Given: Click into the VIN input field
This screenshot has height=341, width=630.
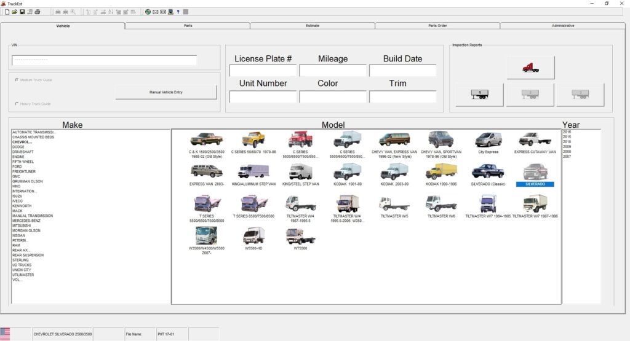Looking at the screenshot, I should [104, 60].
